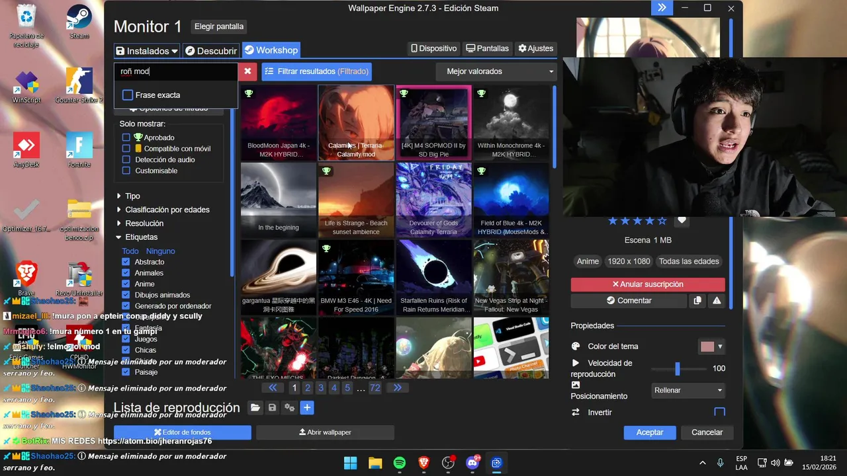
Task: Uncheck the Anime tag checkbox
Action: (x=126, y=284)
